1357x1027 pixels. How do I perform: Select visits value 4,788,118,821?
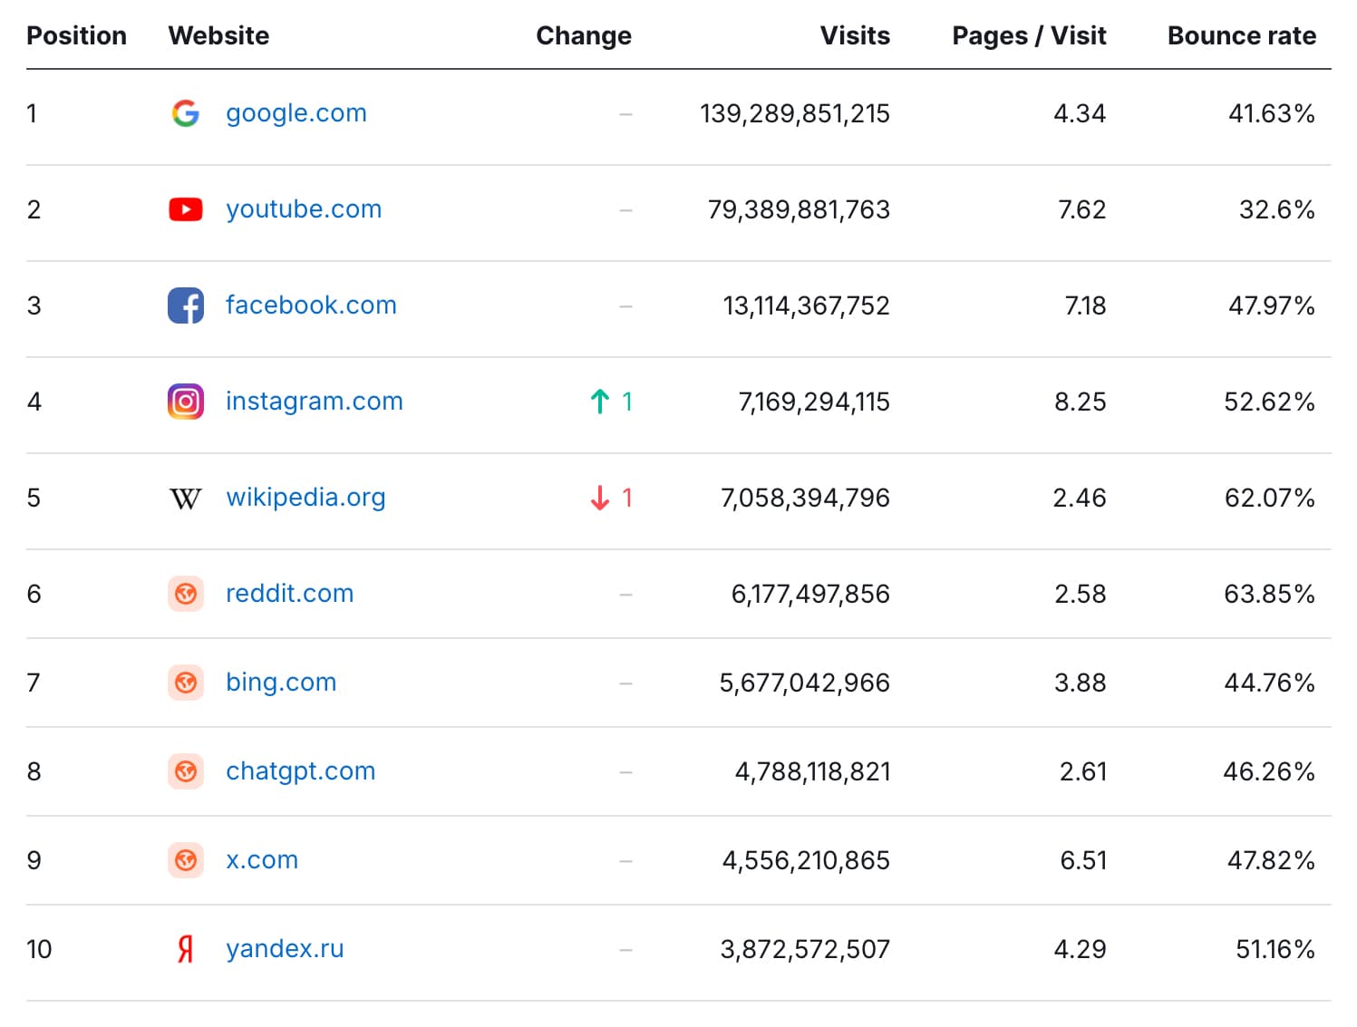[x=813, y=771]
